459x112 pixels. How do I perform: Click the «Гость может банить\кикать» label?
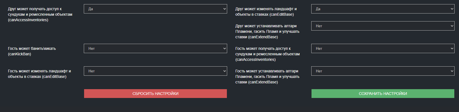[x=32, y=51]
